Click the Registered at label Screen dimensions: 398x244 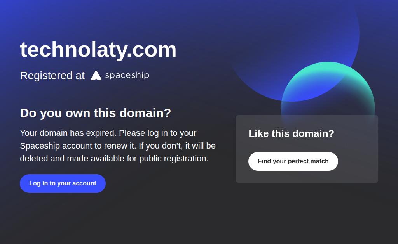[52, 76]
